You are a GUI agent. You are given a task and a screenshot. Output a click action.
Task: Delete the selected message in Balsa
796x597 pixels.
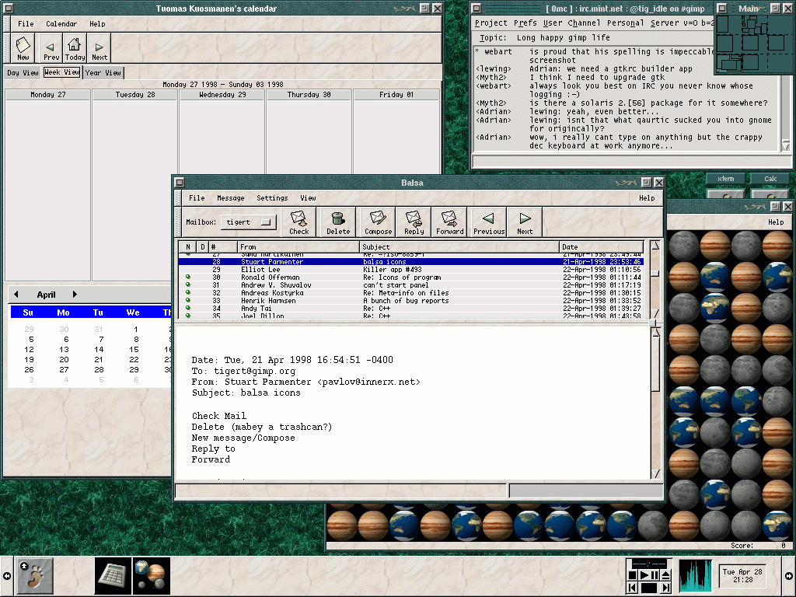pos(338,222)
